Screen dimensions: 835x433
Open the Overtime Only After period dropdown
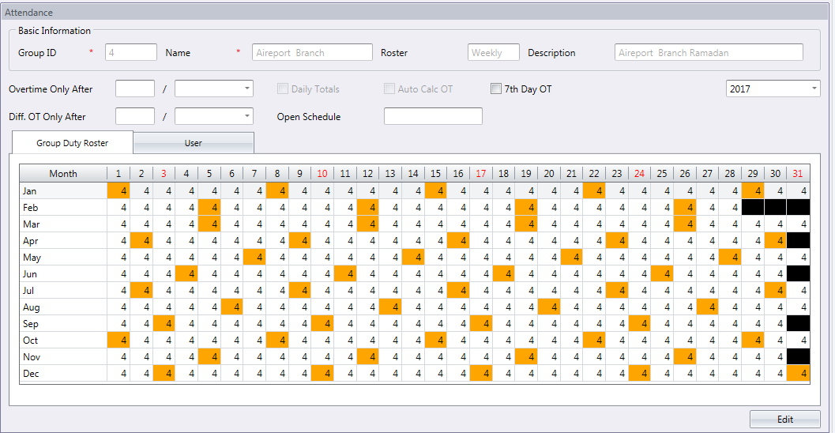213,89
